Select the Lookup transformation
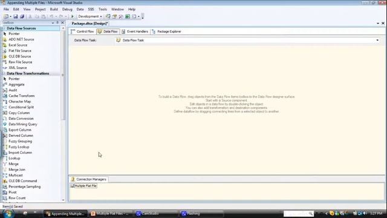Viewport: 387px width, 218px height. pos(15,159)
